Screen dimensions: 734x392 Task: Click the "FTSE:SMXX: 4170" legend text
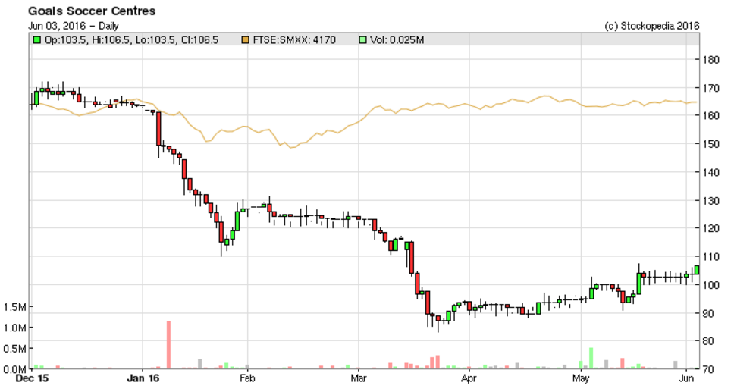[x=294, y=40]
